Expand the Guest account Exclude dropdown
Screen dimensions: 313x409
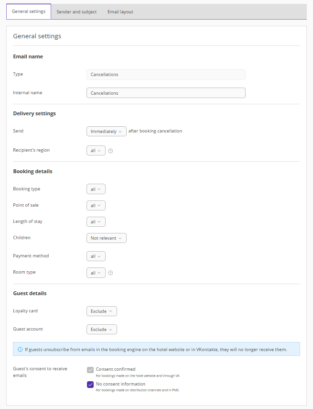(101, 330)
